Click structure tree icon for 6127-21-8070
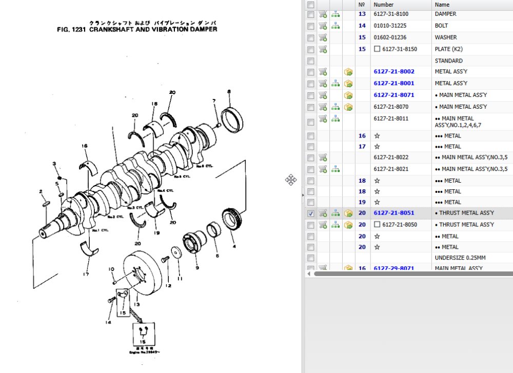Image resolution: width=513 pixels, height=373 pixels. click(336, 107)
